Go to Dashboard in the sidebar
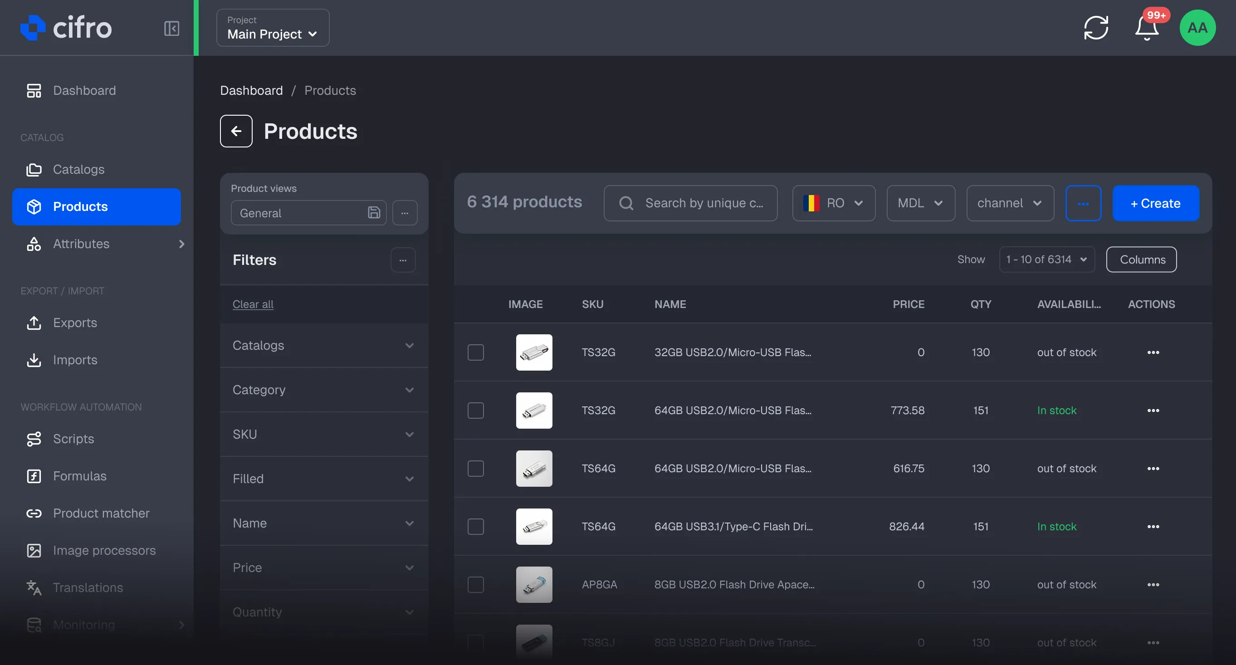 click(x=97, y=90)
